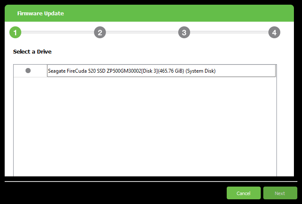Click the 465.76 GiB capacity text
This screenshot has height=204, width=302.
point(171,71)
